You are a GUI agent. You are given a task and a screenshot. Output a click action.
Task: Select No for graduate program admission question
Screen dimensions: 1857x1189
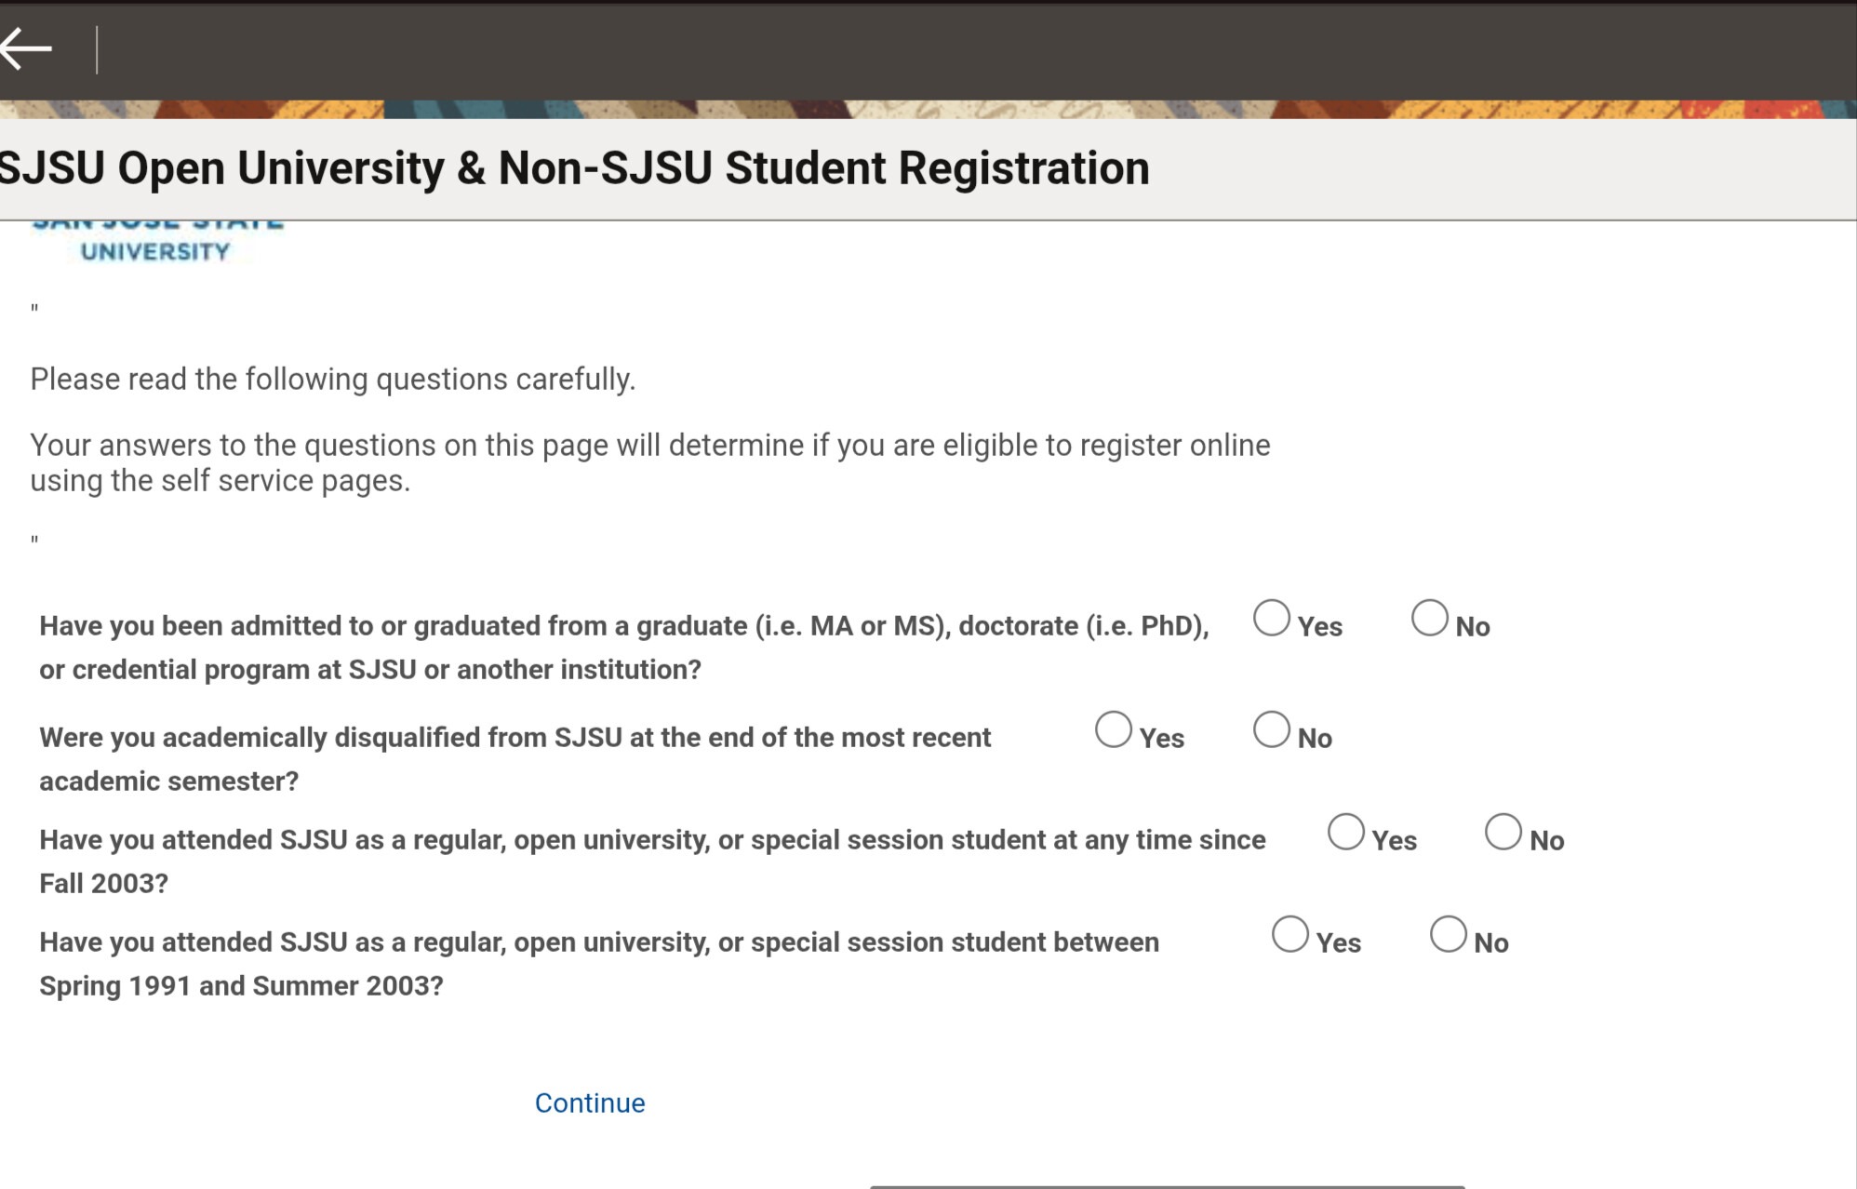1429,619
